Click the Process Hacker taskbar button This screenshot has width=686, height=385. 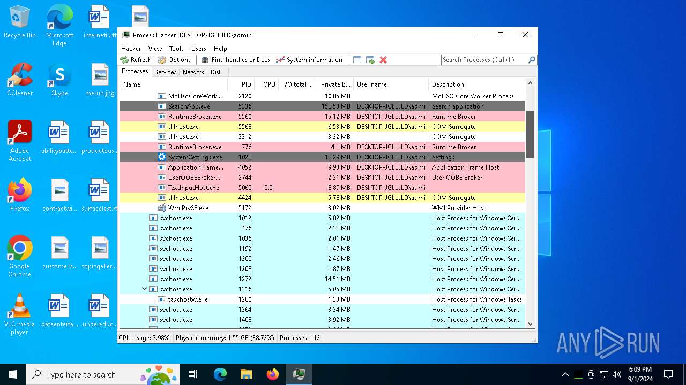click(299, 374)
